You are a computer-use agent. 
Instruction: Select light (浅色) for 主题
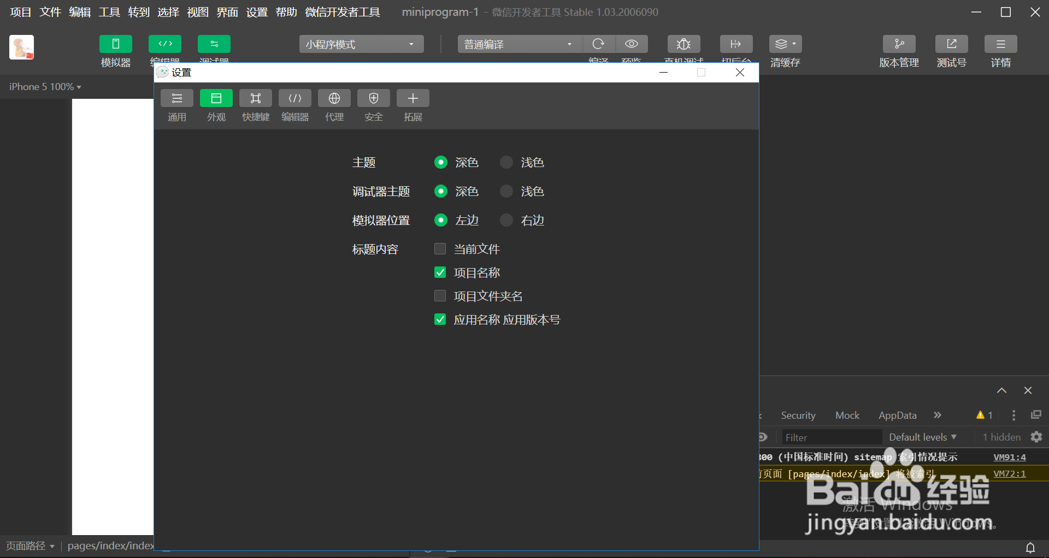click(506, 162)
